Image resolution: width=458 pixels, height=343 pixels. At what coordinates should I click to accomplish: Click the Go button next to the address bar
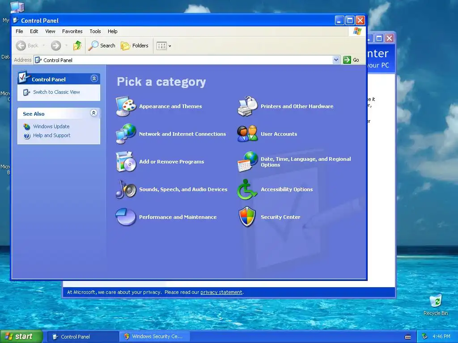coord(351,60)
